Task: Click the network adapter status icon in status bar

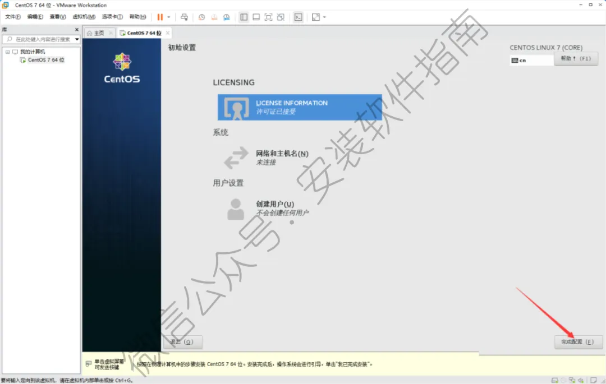Action: 572,380
